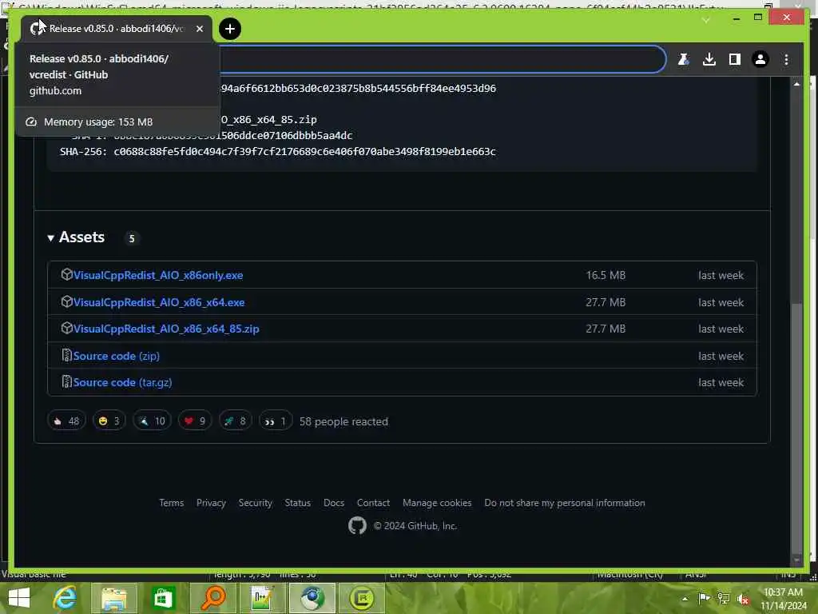Toggle eyes reaction with 1
Image resolution: width=818 pixels, height=614 pixels.
coord(276,421)
